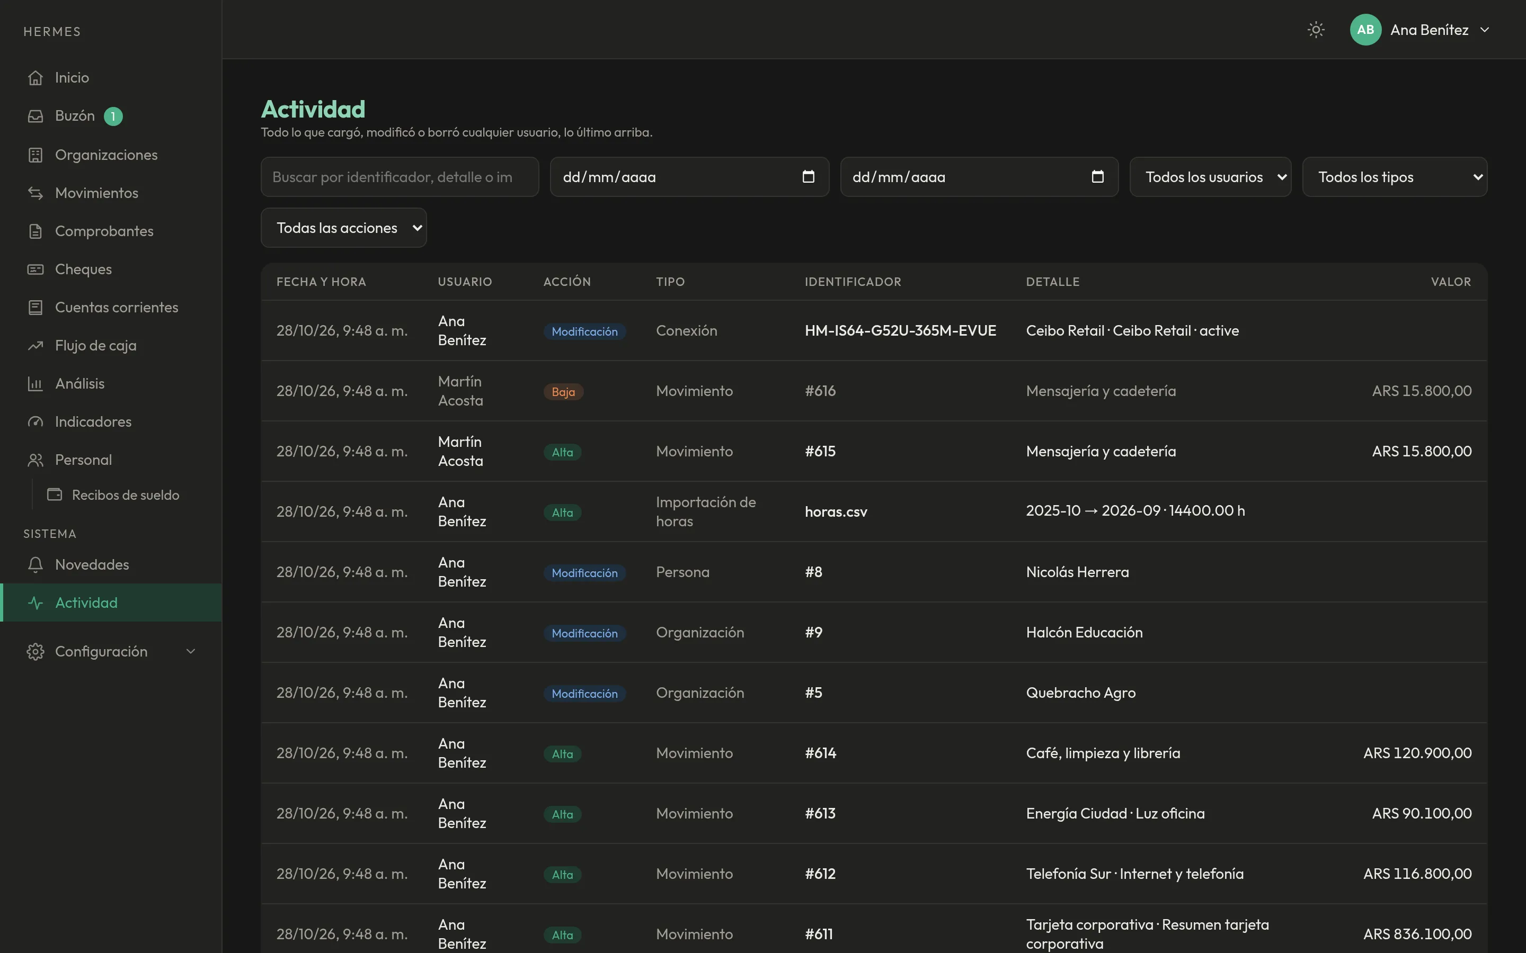
Task: Go to Movimientos in sidebar
Action: tap(111, 193)
